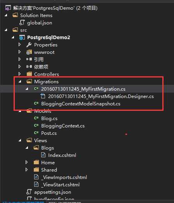Click the C# icon of Post.cs
This screenshot has width=174, height=203.
coord(36,133)
